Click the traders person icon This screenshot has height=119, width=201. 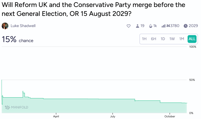137,26
